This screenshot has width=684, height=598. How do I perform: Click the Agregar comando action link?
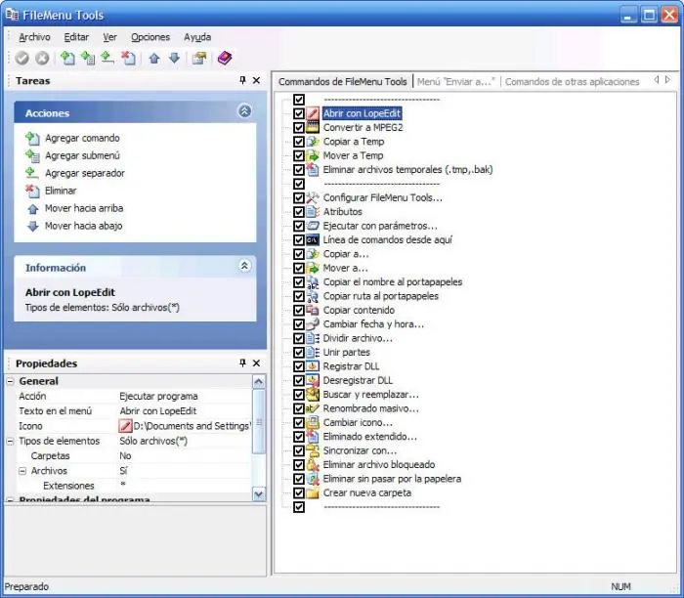pos(82,138)
